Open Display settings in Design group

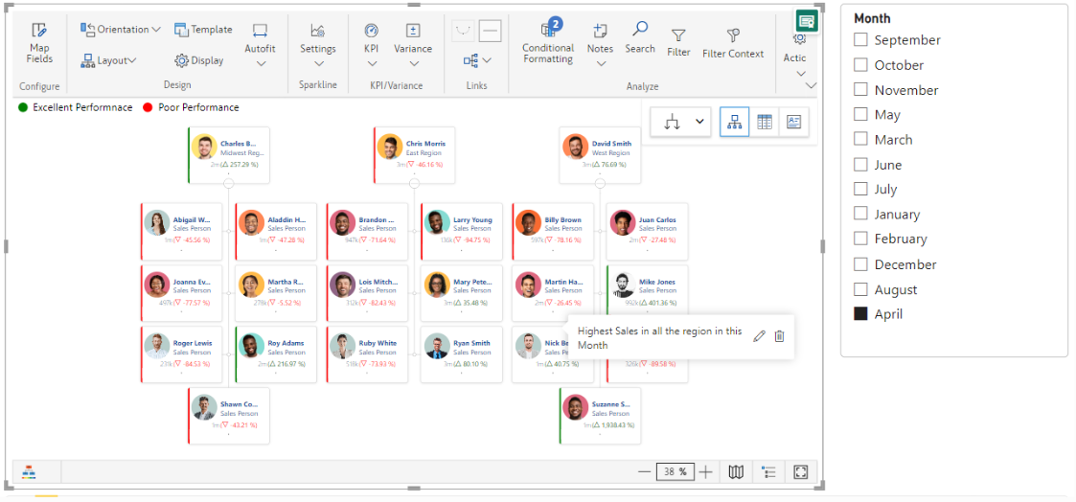pos(198,60)
